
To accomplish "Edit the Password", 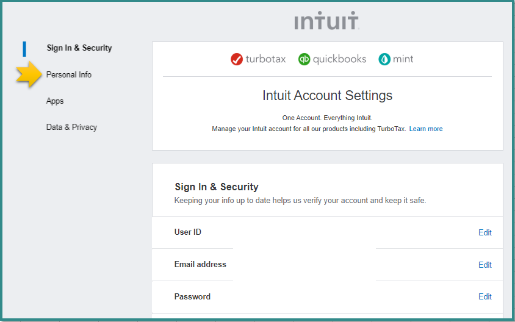I will (484, 297).
